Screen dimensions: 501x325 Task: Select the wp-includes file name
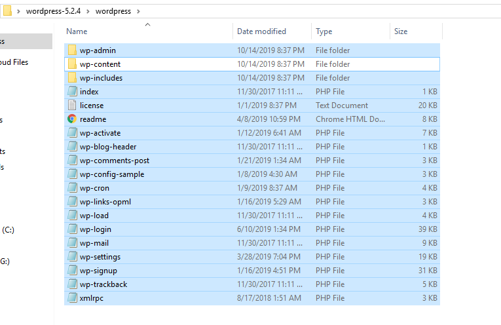[x=101, y=78]
